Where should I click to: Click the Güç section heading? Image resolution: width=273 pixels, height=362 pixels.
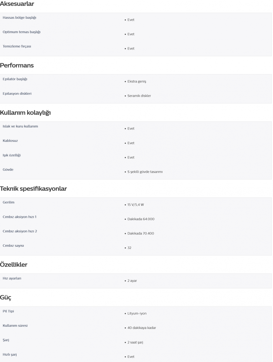6,298
